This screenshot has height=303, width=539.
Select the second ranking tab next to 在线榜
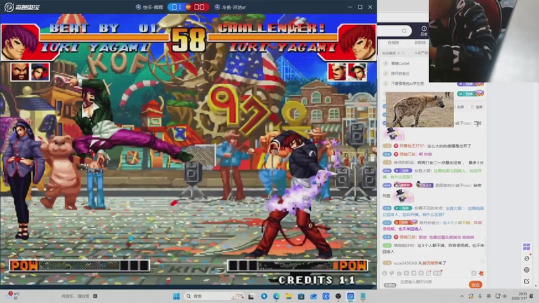click(420, 42)
